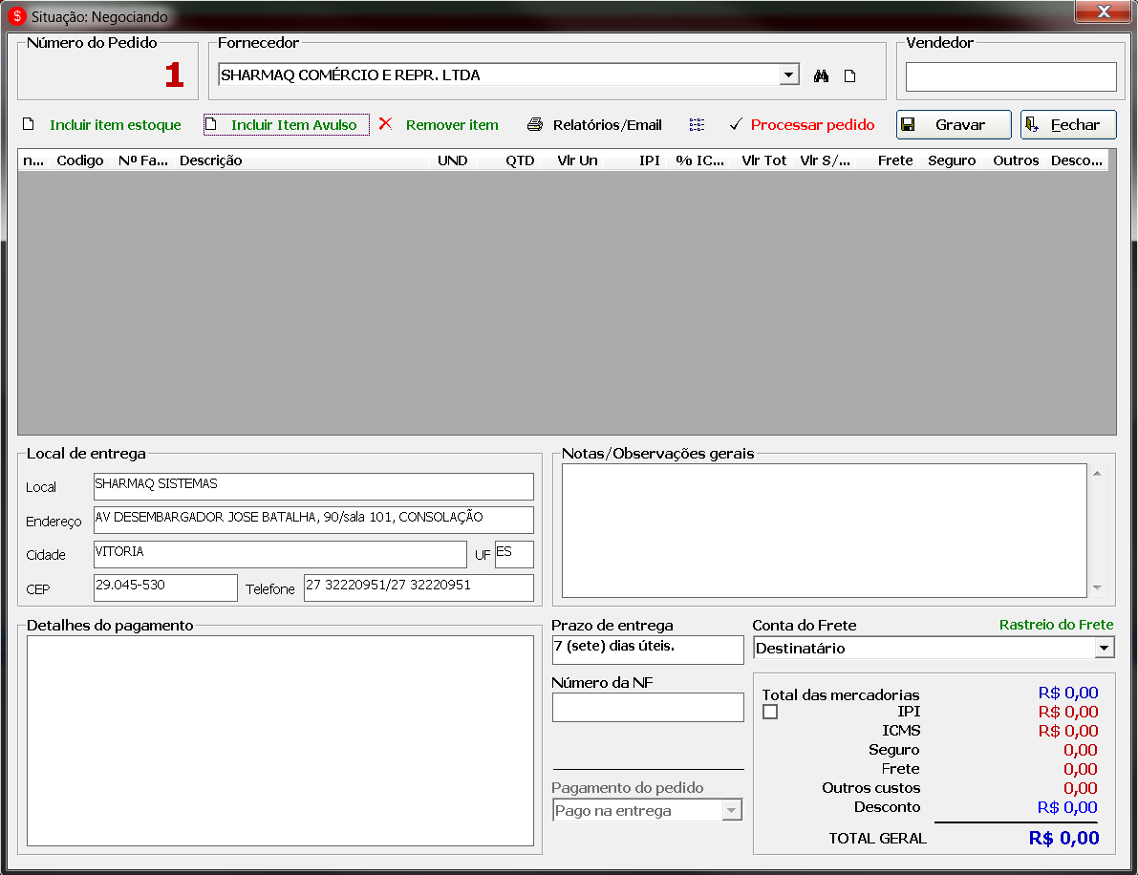The height and width of the screenshot is (875, 1138).
Task: Click the printer icon for Relatórios/Email
Action: click(x=535, y=125)
